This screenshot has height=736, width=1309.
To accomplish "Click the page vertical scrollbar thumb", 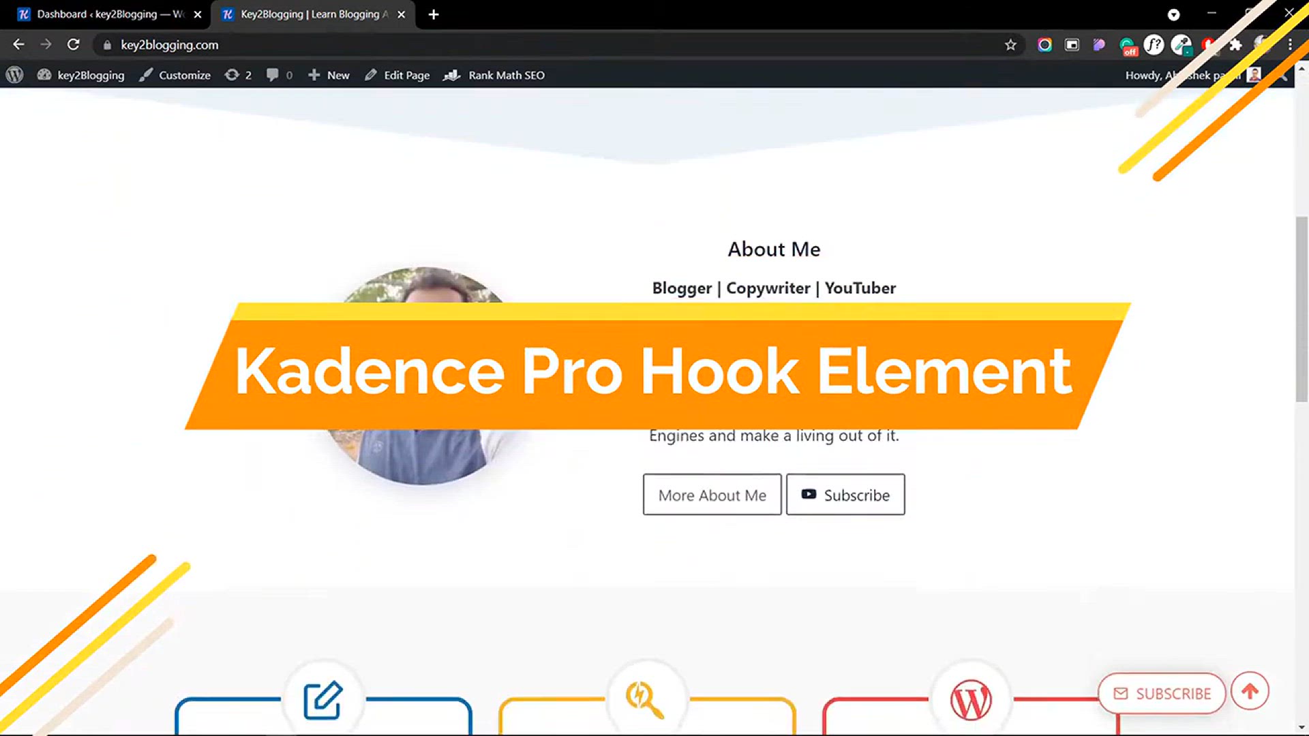I will [x=1302, y=309].
